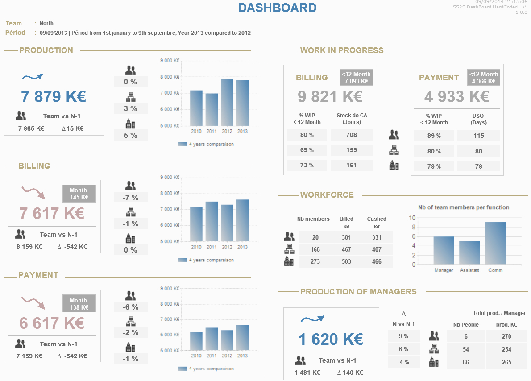Click the building icon above Production 5 %
The image size is (531, 381).
130,124
